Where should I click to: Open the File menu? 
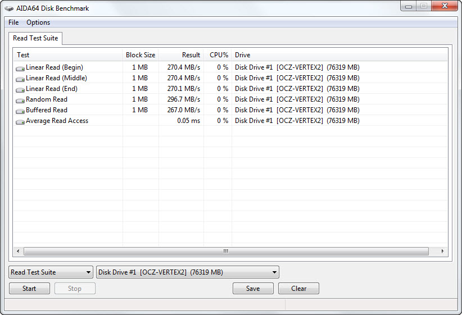click(13, 22)
